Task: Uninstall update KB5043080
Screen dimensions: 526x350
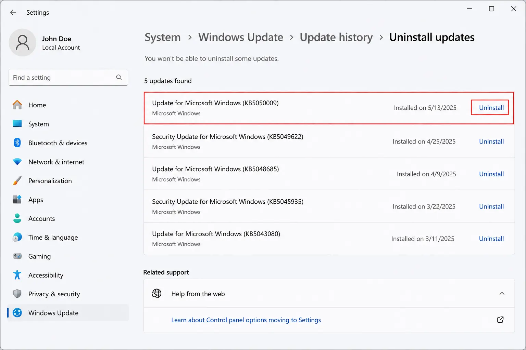Action: click(491, 239)
